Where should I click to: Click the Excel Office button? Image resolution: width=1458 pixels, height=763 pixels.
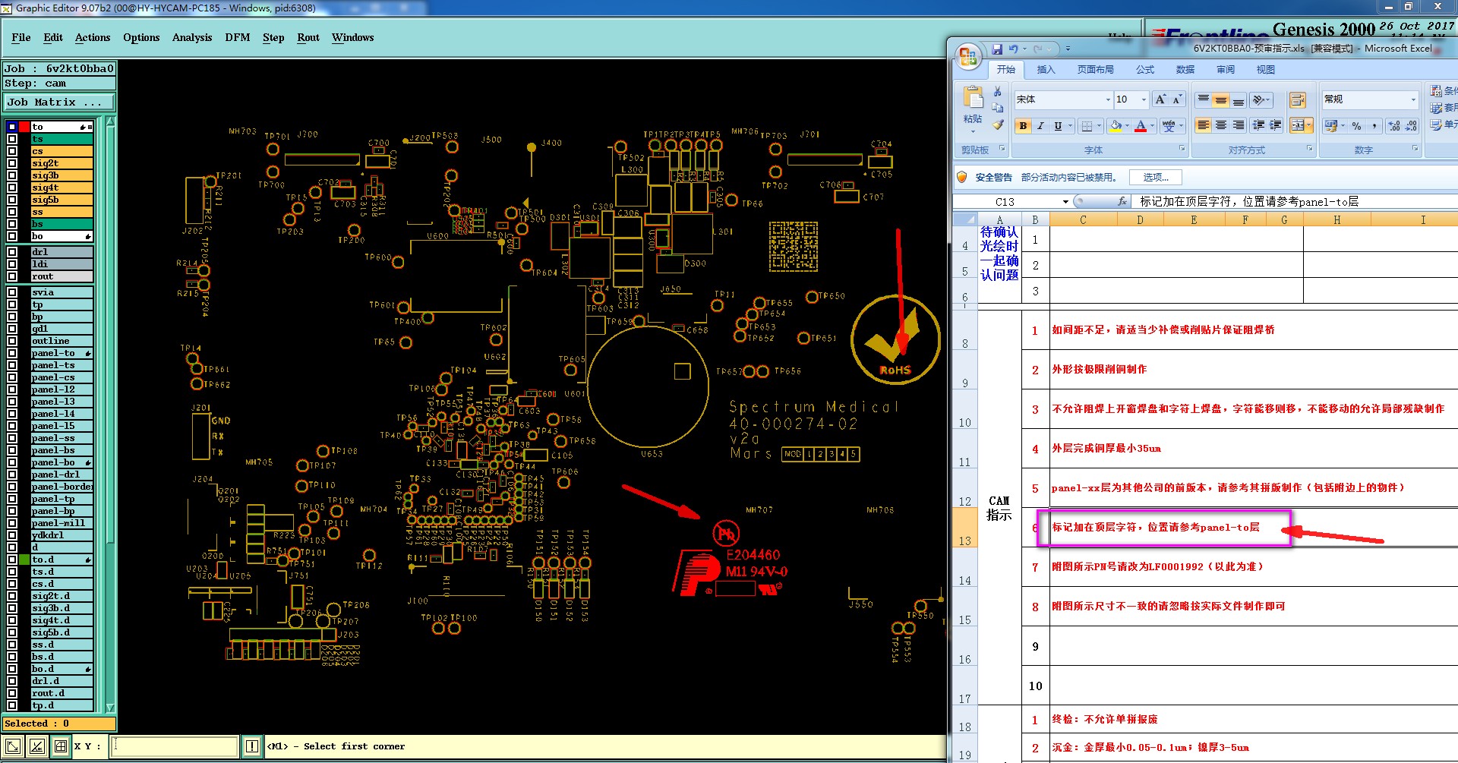point(968,55)
